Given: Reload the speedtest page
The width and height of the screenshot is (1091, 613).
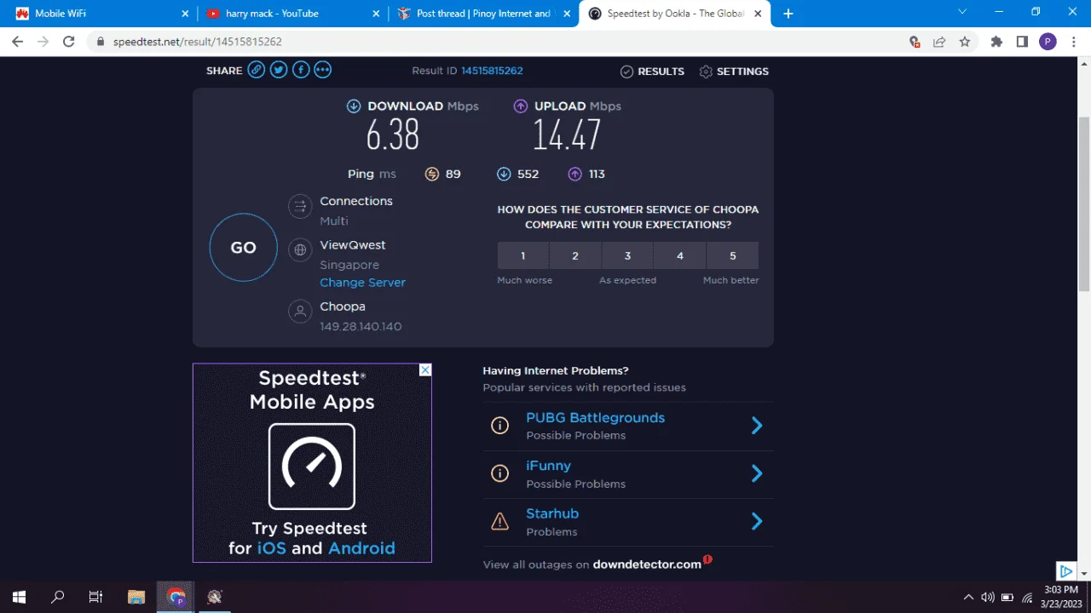Looking at the screenshot, I should tap(69, 42).
